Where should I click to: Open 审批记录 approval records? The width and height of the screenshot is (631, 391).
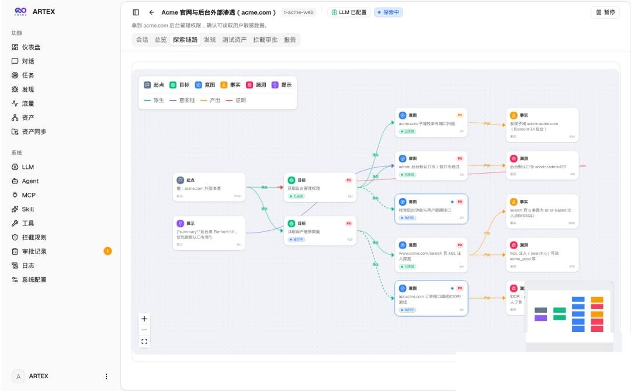[29, 251]
